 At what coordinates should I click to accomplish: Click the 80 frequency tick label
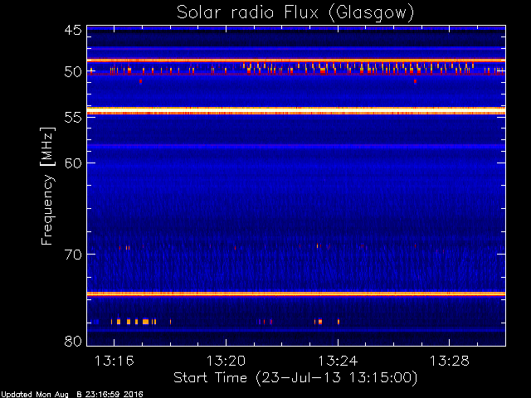pos(73,341)
